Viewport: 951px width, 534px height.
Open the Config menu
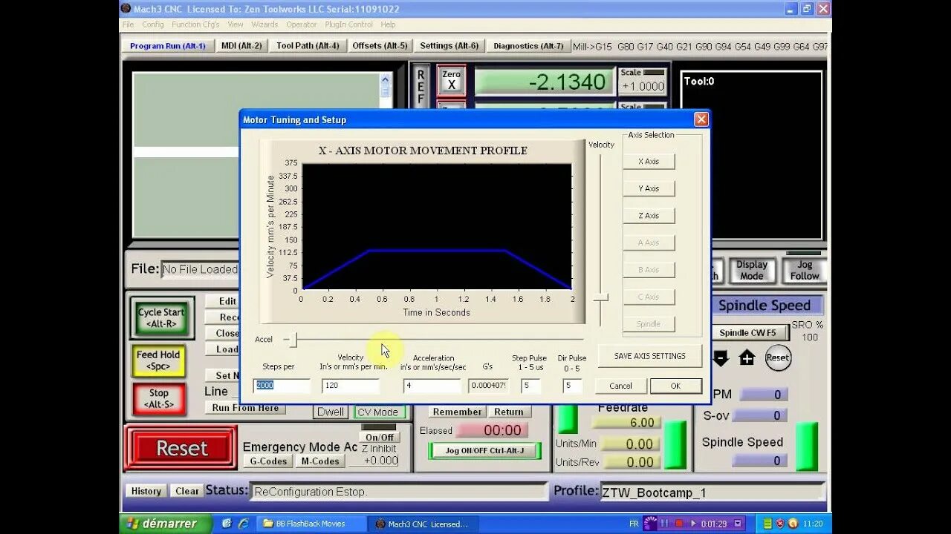[x=153, y=24]
